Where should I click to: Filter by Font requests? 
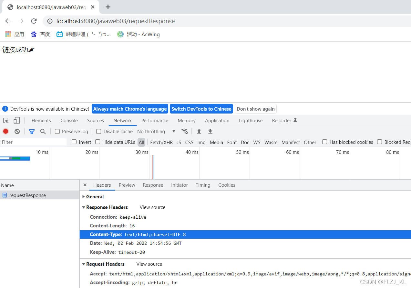(232, 142)
